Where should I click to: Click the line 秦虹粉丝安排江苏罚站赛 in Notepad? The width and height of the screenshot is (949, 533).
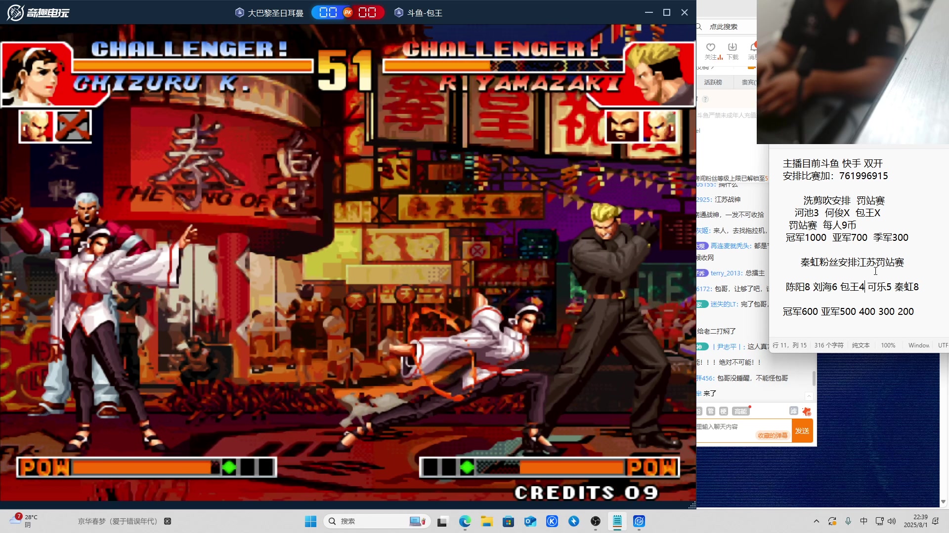tap(852, 262)
